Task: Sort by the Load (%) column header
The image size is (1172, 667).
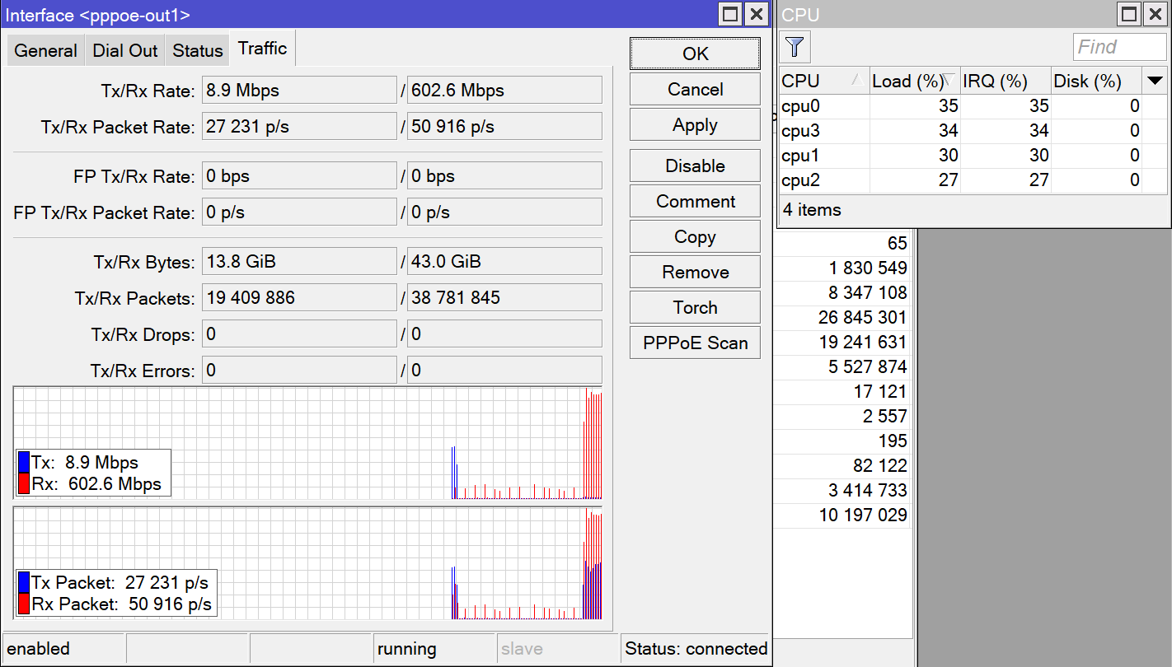Action: coord(915,81)
